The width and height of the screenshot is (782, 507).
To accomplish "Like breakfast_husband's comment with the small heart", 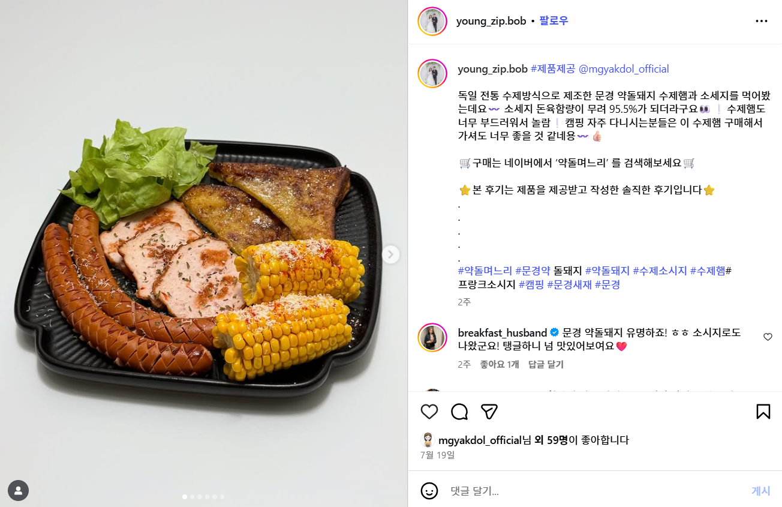I will click(768, 337).
